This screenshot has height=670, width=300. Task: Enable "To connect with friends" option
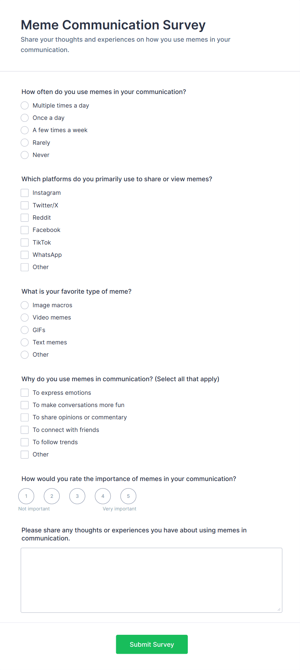[x=25, y=430]
